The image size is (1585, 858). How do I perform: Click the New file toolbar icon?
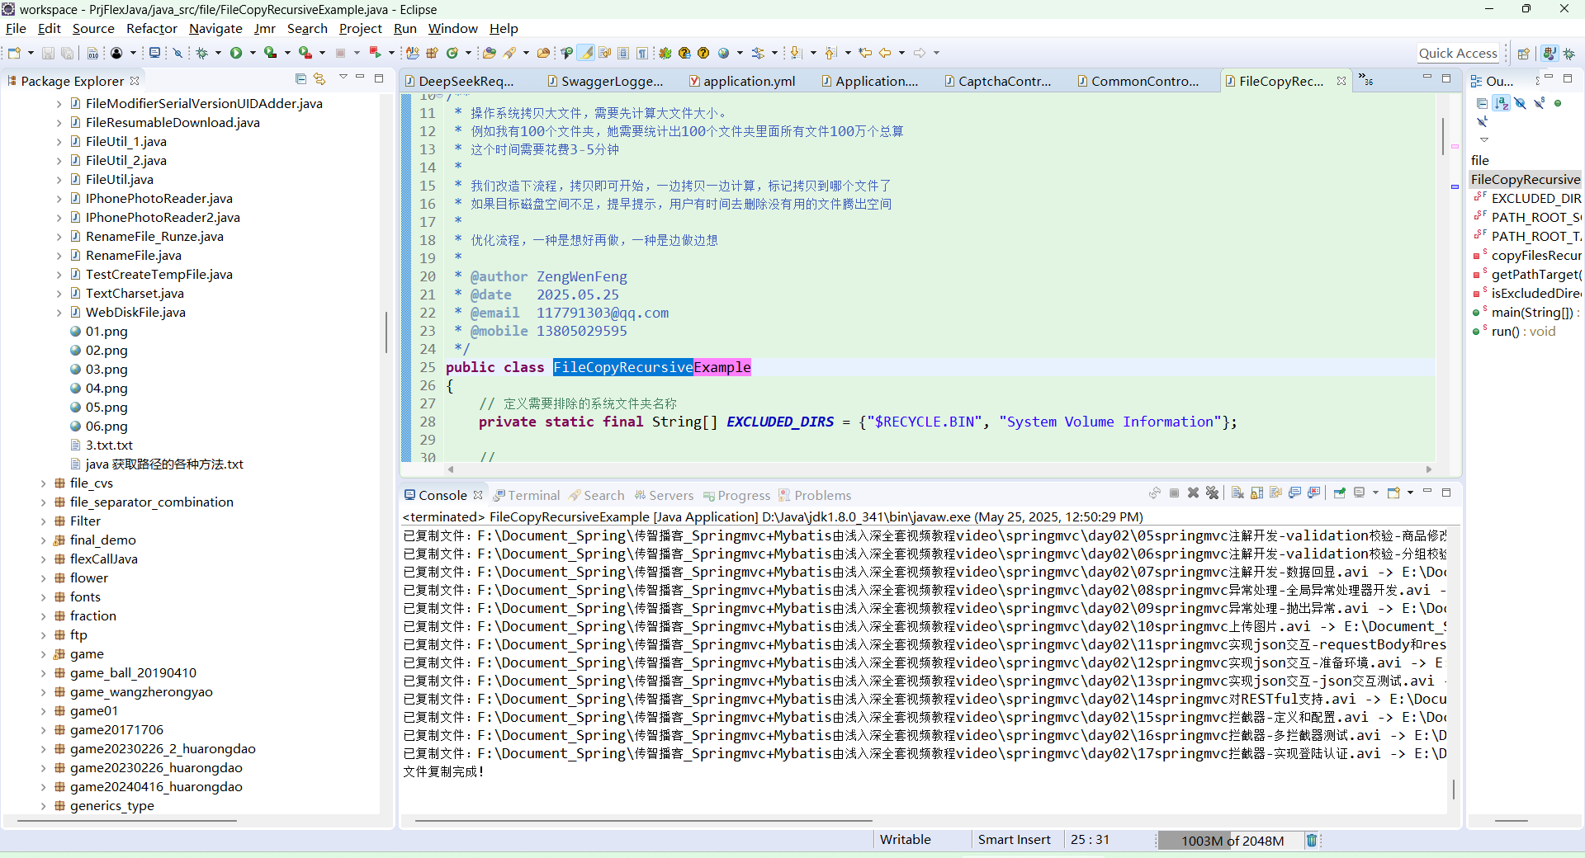[14, 53]
